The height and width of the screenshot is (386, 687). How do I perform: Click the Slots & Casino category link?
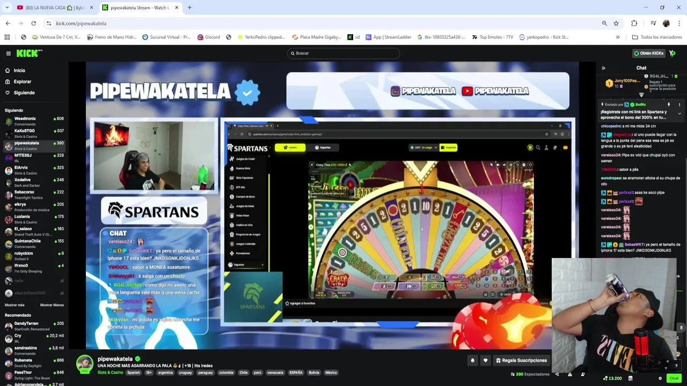click(x=110, y=373)
